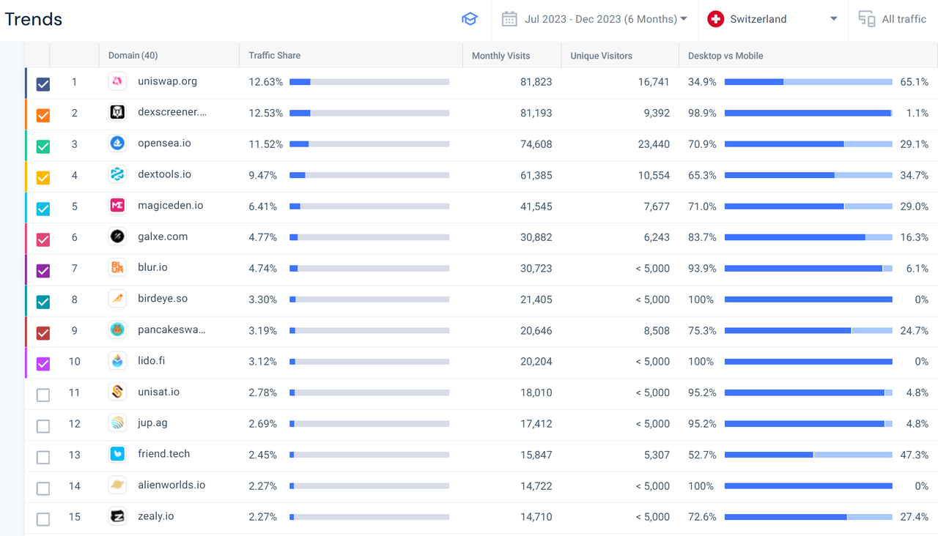Enable the zealy.io row checkbox

tap(43, 519)
